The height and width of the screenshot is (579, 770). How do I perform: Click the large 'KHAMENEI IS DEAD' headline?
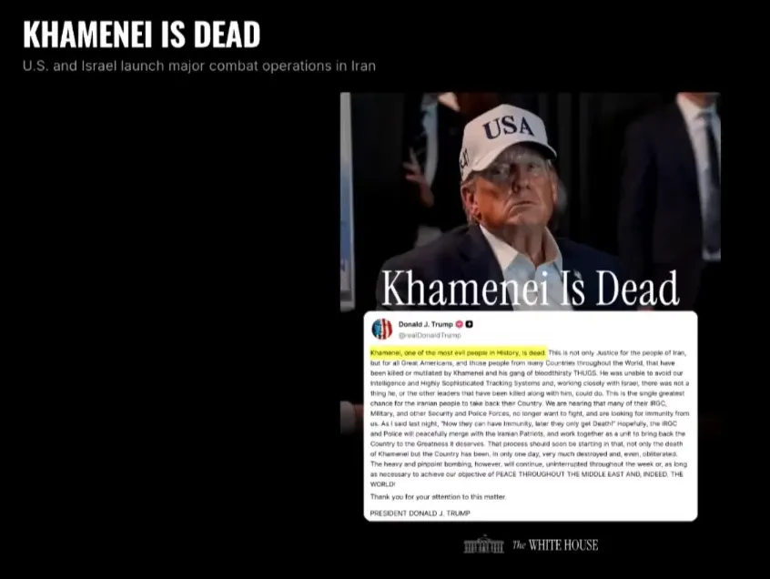(x=141, y=35)
